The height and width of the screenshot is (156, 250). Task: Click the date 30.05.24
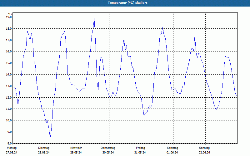coord(108,153)
